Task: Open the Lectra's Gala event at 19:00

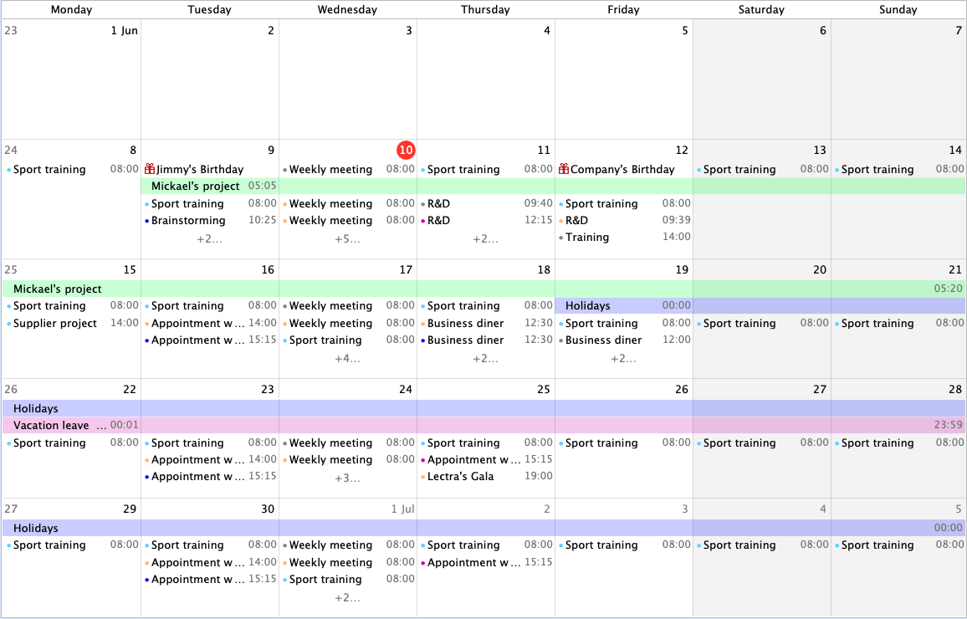Action: 460,477
